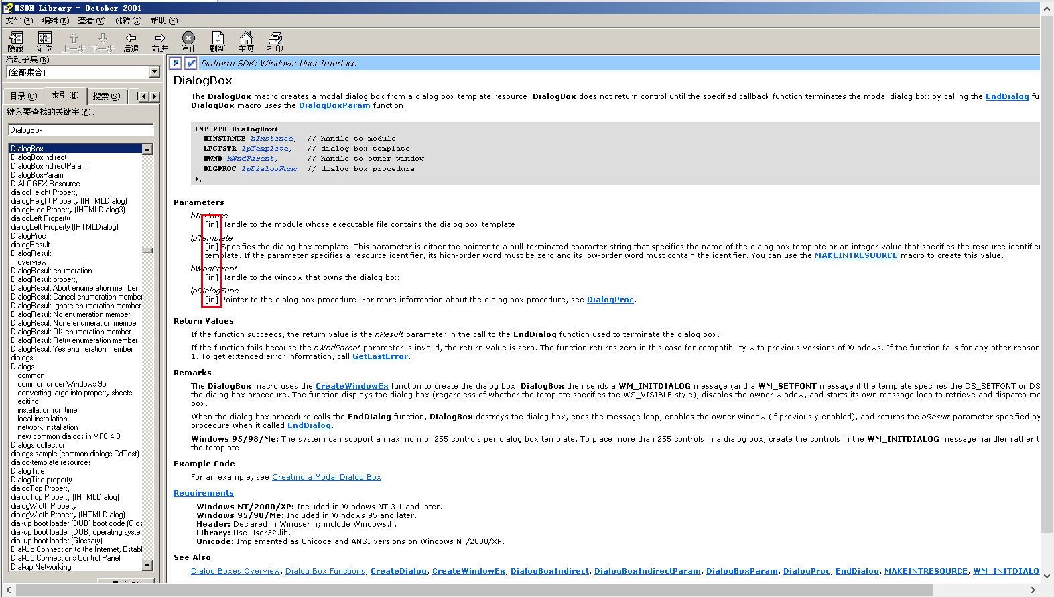Print the topic with 打印 icon
The width and height of the screenshot is (1054, 597).
click(275, 42)
